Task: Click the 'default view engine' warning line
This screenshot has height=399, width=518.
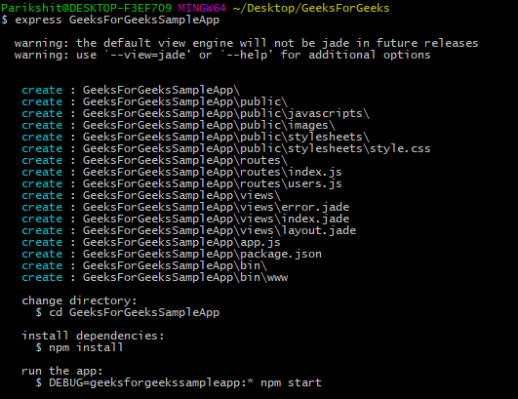Action: [246, 43]
